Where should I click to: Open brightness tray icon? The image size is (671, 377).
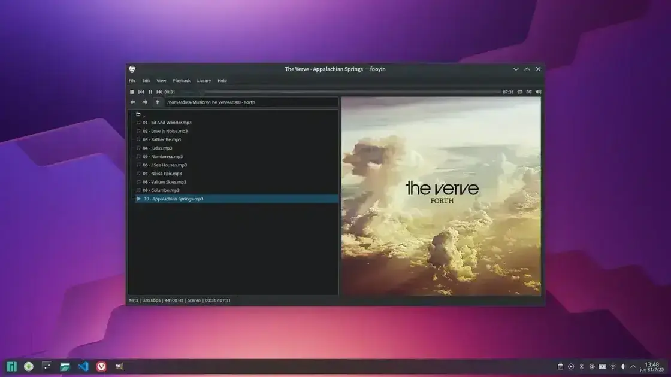(x=592, y=366)
